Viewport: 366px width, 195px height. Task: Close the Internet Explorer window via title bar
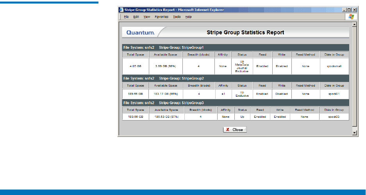click(354, 9)
